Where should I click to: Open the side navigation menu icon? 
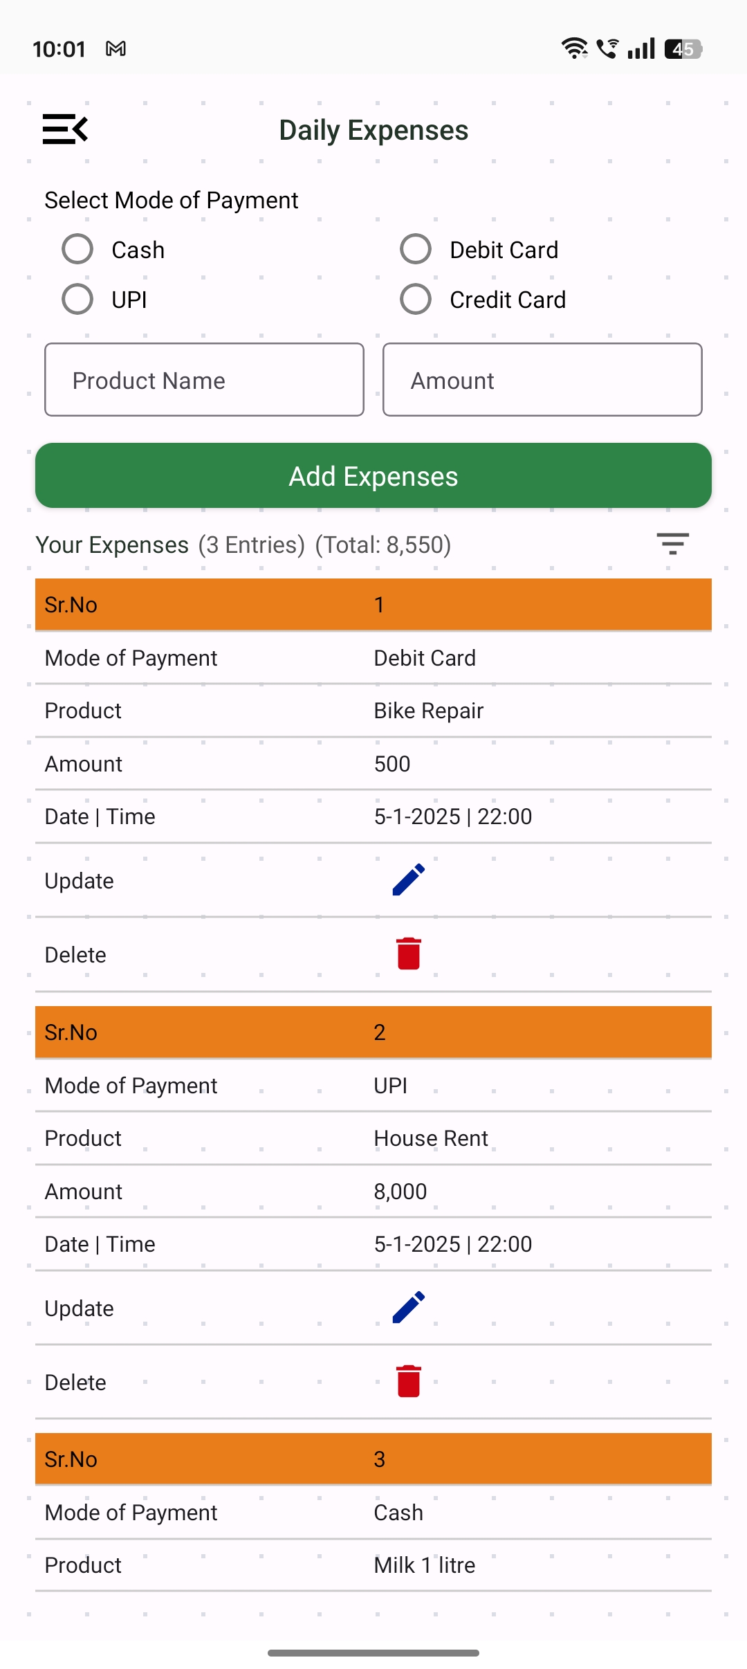65,129
